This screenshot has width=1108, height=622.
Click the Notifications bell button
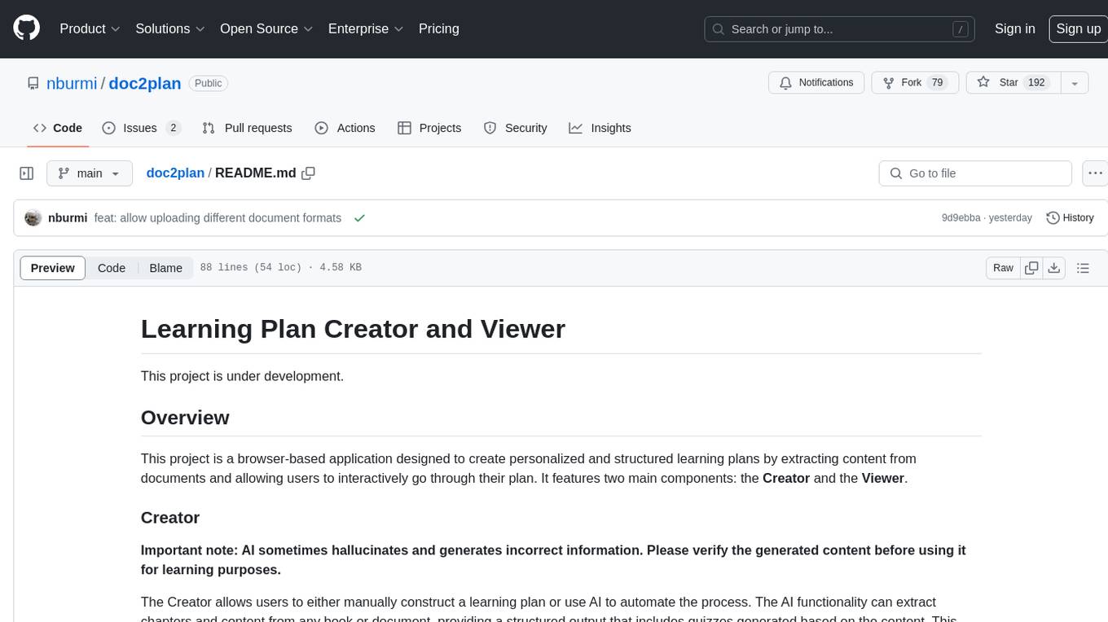click(x=816, y=83)
